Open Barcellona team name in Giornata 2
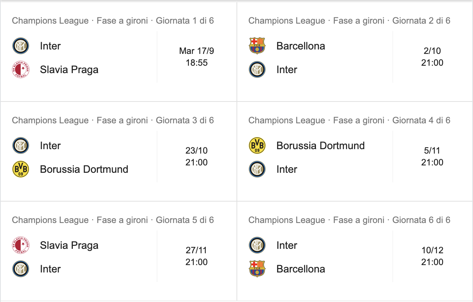The height and width of the screenshot is (302, 473). pyautogui.click(x=301, y=46)
